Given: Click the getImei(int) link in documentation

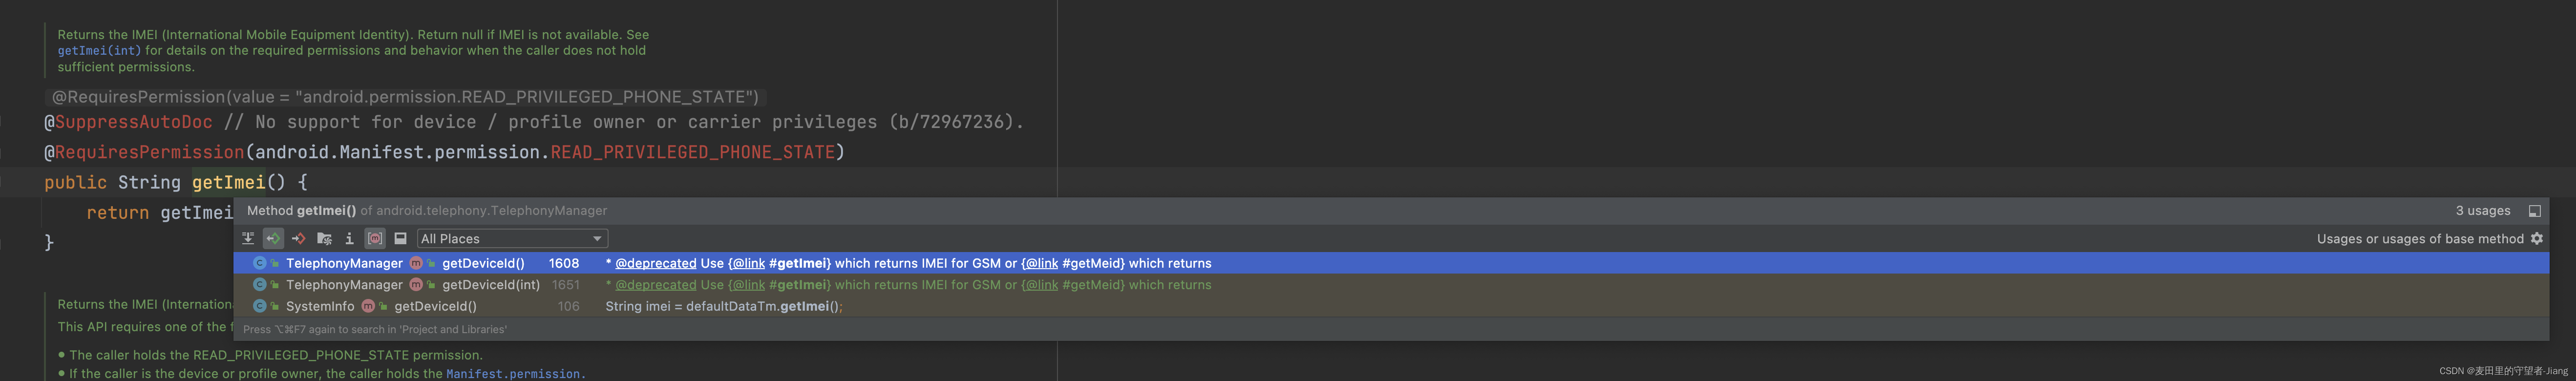Looking at the screenshot, I should tap(99, 51).
